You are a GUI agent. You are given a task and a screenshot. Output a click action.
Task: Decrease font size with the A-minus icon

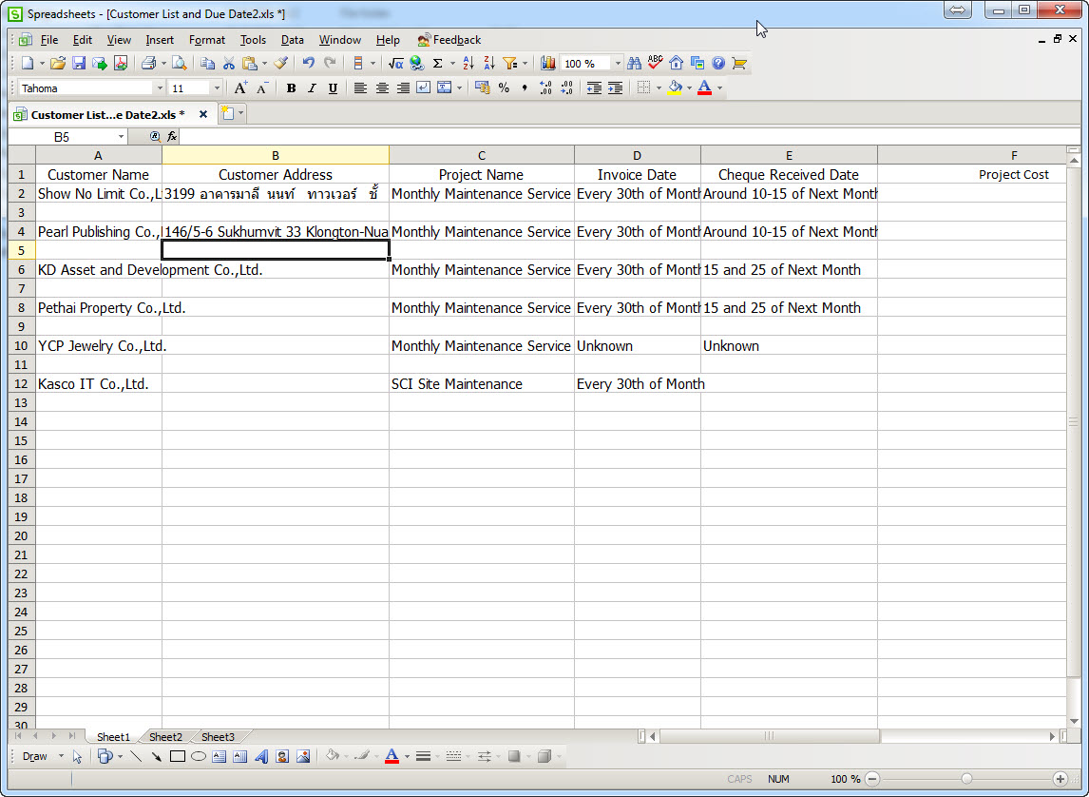coord(262,87)
